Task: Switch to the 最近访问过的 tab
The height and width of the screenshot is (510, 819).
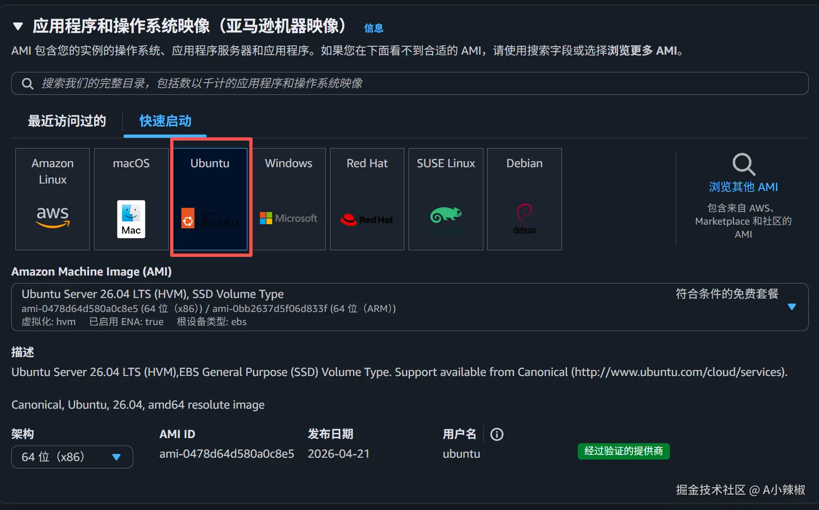Action: 67,121
